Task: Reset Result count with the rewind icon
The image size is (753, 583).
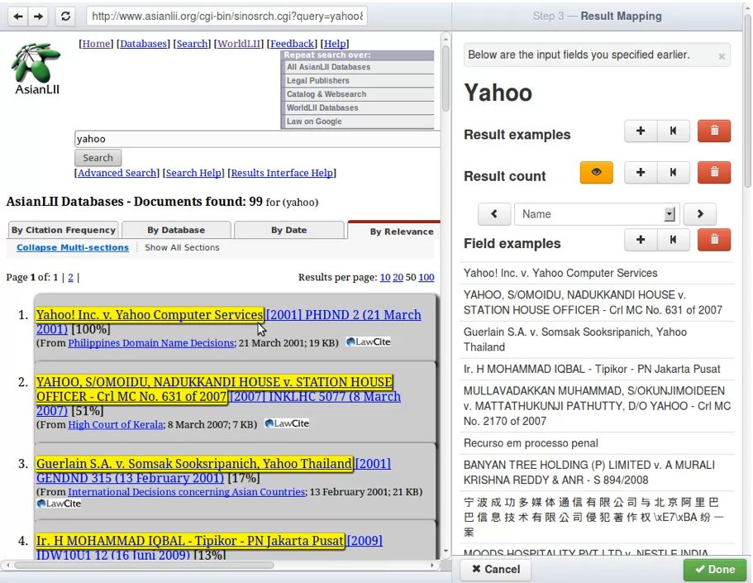Action: click(674, 173)
